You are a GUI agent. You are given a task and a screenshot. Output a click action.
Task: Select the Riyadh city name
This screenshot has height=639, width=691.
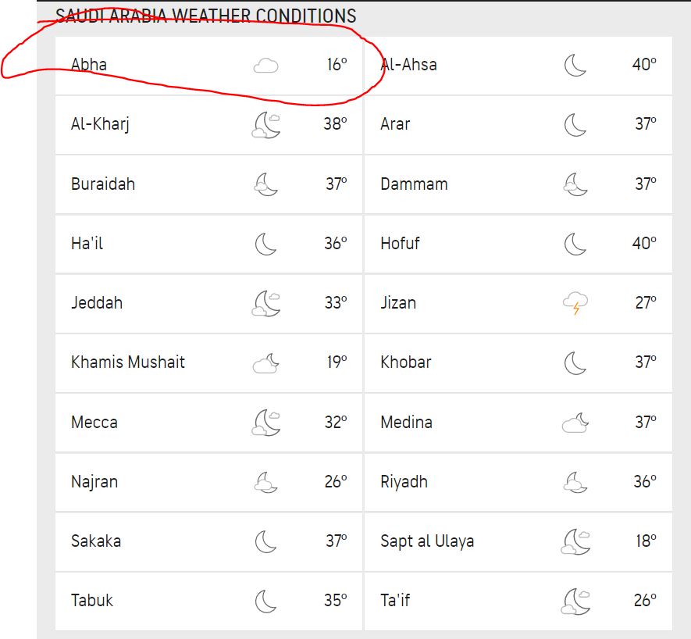404,481
